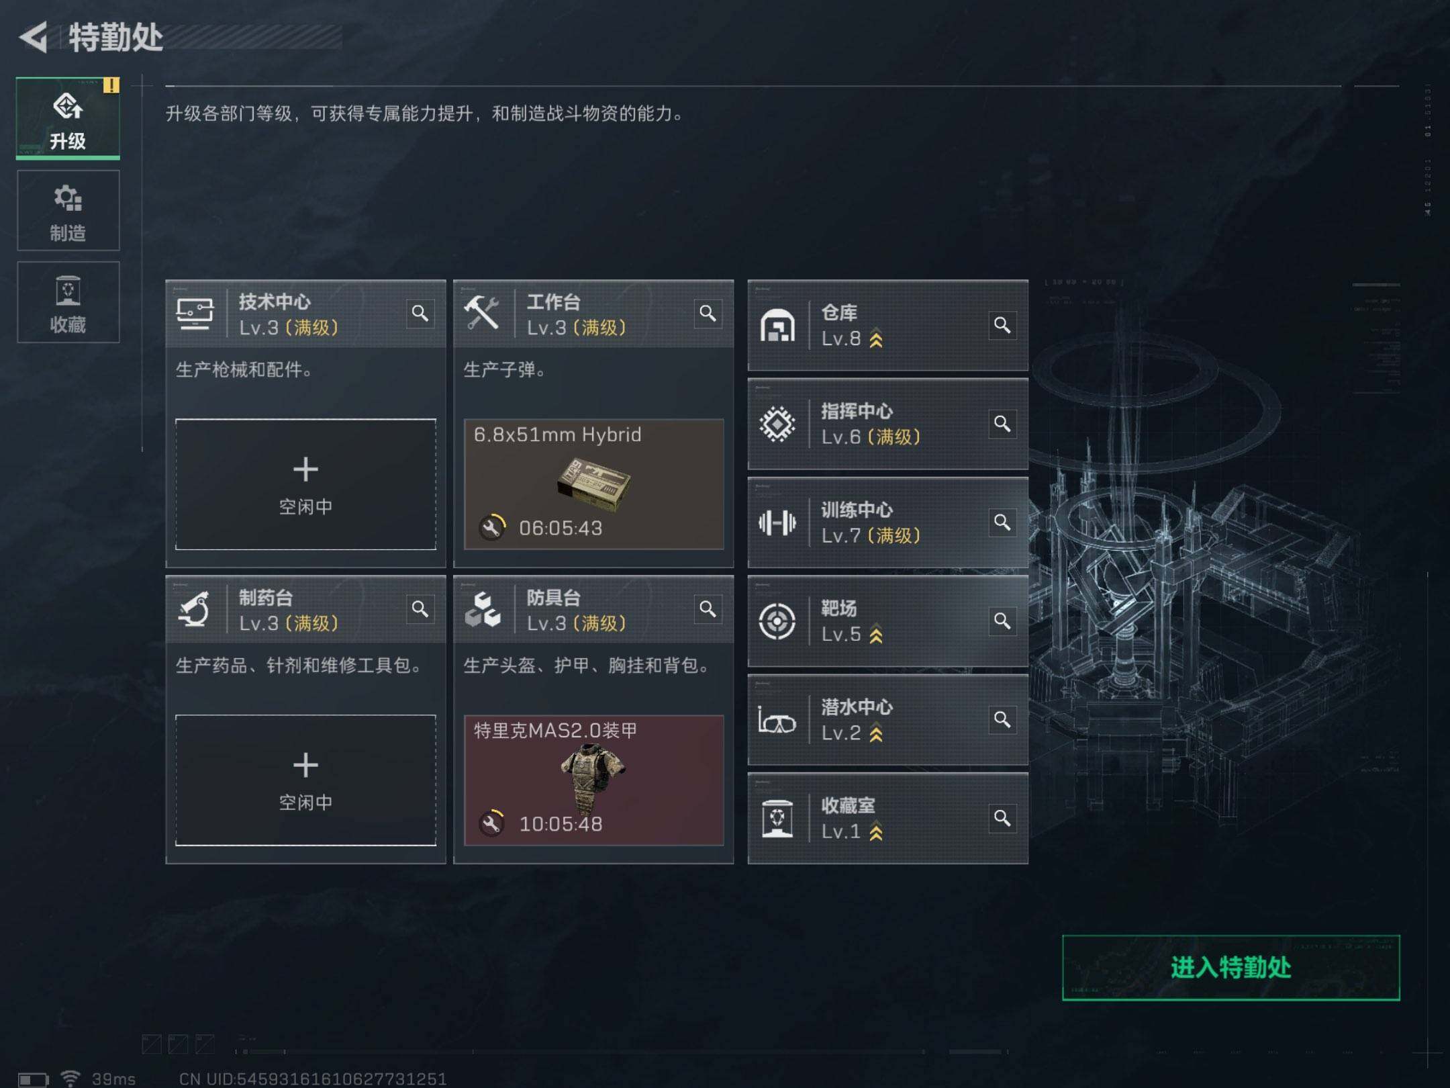Click the magnifier icon on 制药台
Screen dimensions: 1450x1088
pos(420,609)
